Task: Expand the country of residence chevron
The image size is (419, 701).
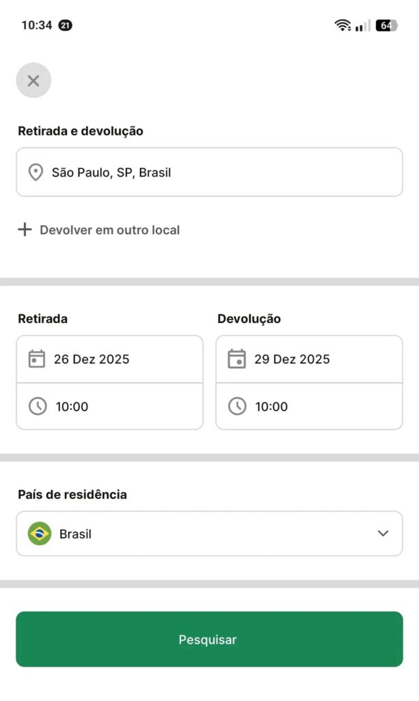Action: pyautogui.click(x=383, y=533)
